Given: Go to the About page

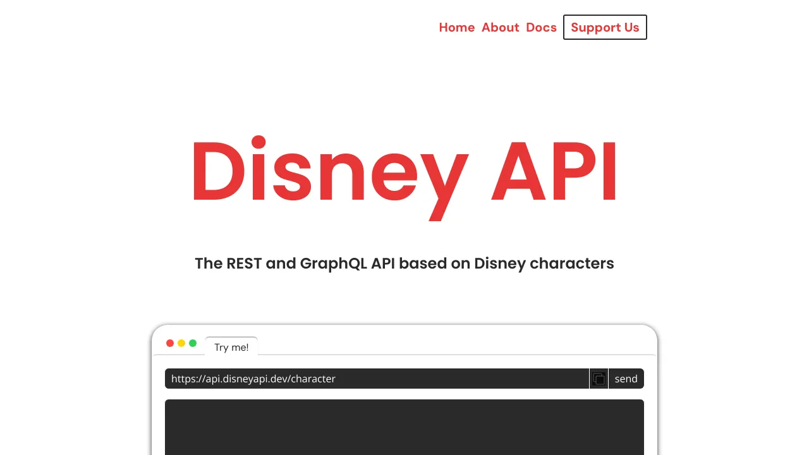Looking at the screenshot, I should [501, 27].
